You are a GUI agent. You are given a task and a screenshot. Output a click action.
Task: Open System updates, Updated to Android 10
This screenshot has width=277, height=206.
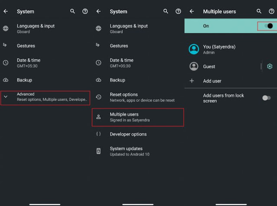129,151
